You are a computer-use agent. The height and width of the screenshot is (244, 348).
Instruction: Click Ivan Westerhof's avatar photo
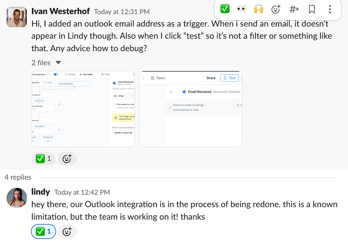pos(17,16)
